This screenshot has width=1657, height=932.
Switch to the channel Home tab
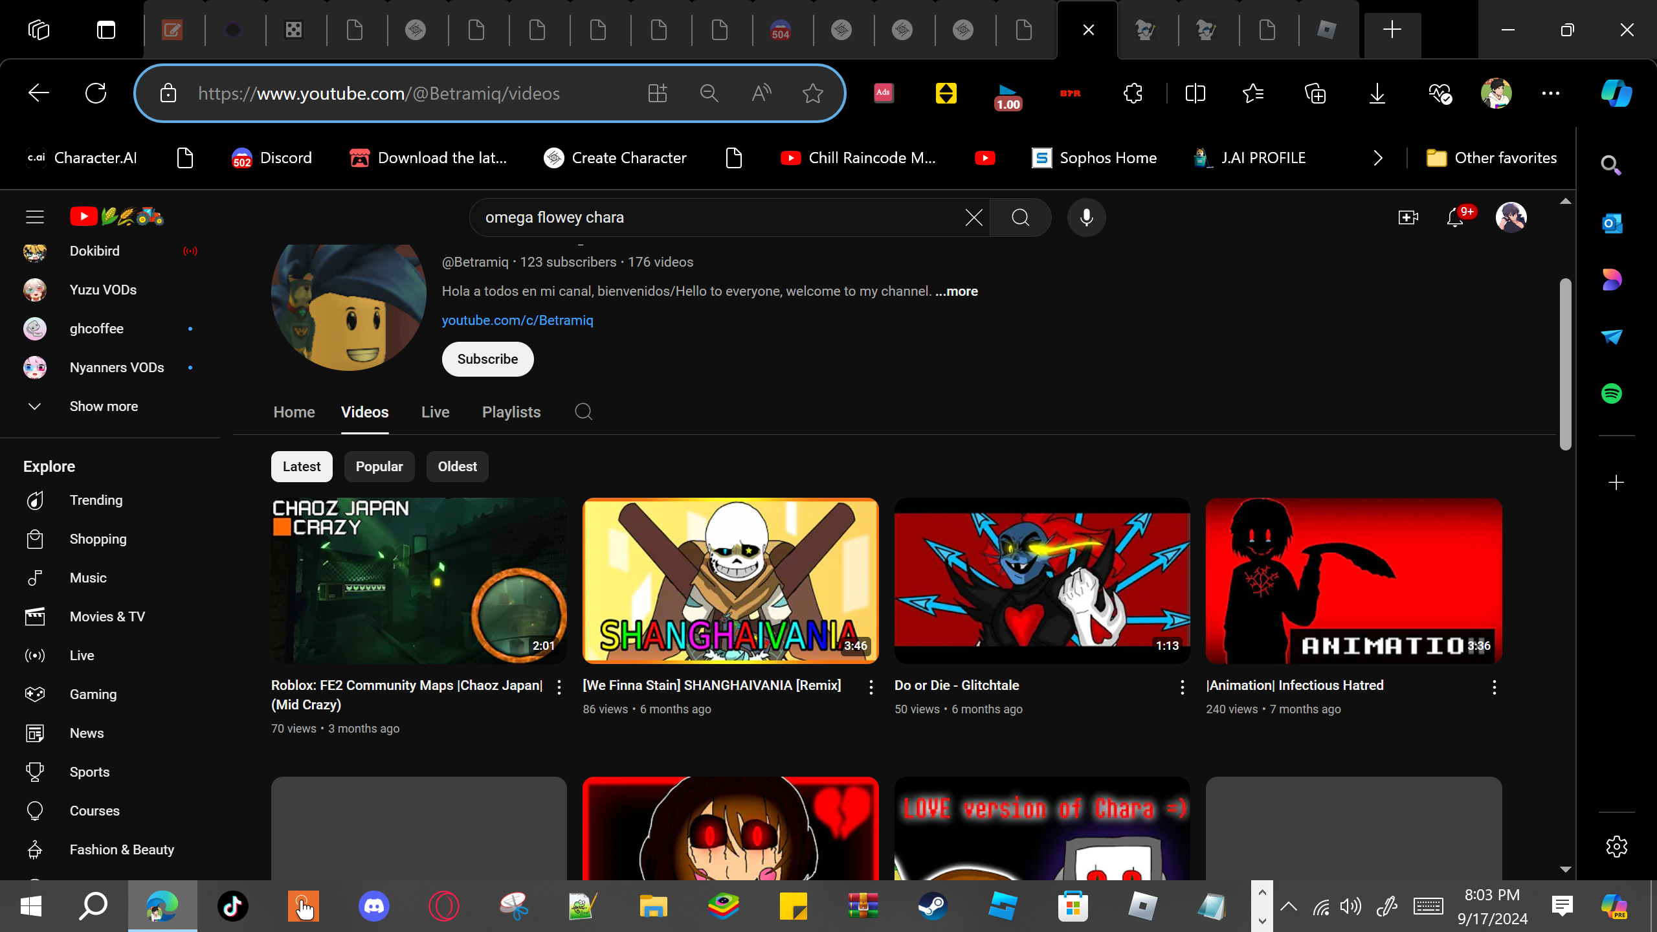294,412
